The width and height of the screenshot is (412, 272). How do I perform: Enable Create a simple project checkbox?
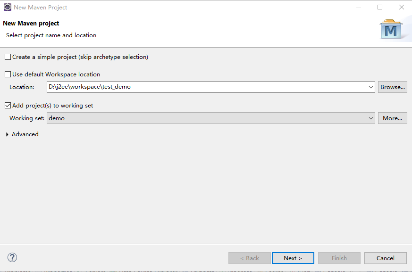pos(8,57)
